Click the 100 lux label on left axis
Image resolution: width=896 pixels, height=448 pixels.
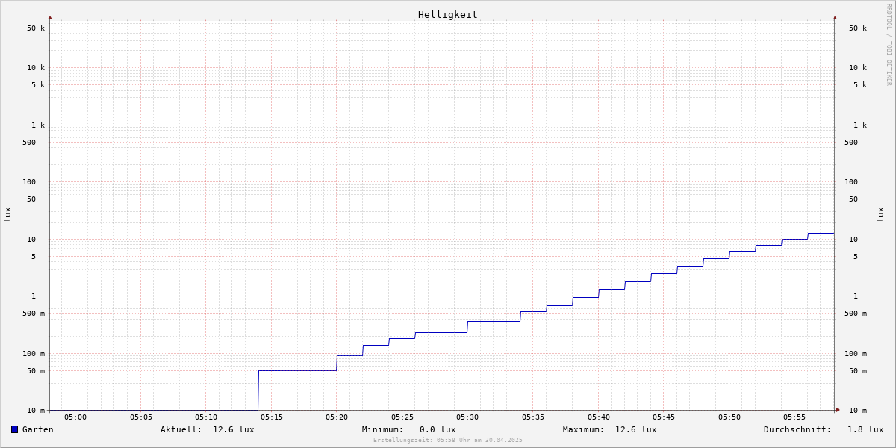(x=29, y=182)
